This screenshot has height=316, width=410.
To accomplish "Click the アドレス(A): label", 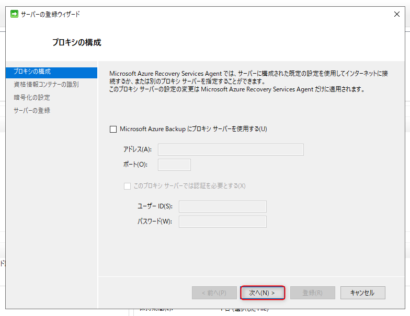I will (137, 149).
